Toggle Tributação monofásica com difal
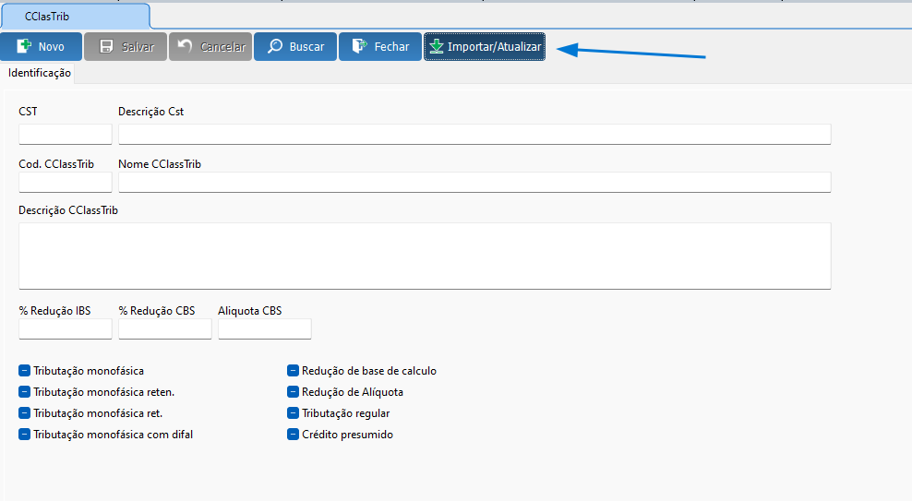 point(25,435)
